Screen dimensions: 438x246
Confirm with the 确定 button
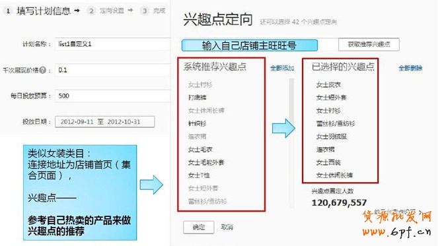click(199, 228)
